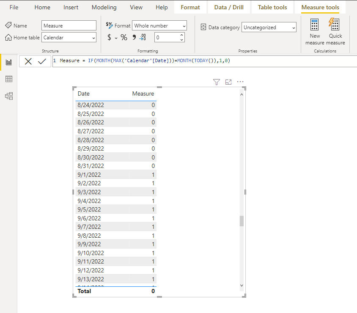Select the Measure tools tab
Screen dimensions: 357x313
click(320, 7)
